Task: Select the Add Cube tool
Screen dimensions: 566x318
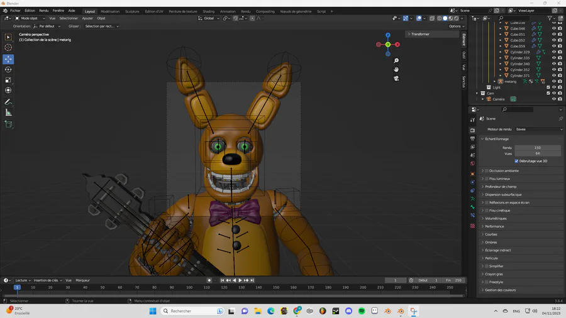Action: pyautogui.click(x=8, y=124)
